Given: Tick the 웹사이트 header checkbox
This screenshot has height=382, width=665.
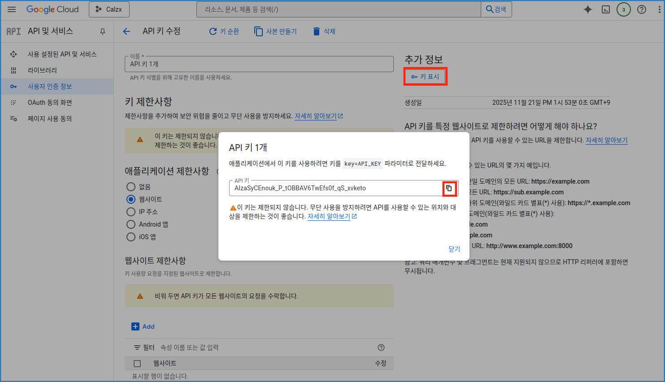Looking at the screenshot, I should pos(137,364).
